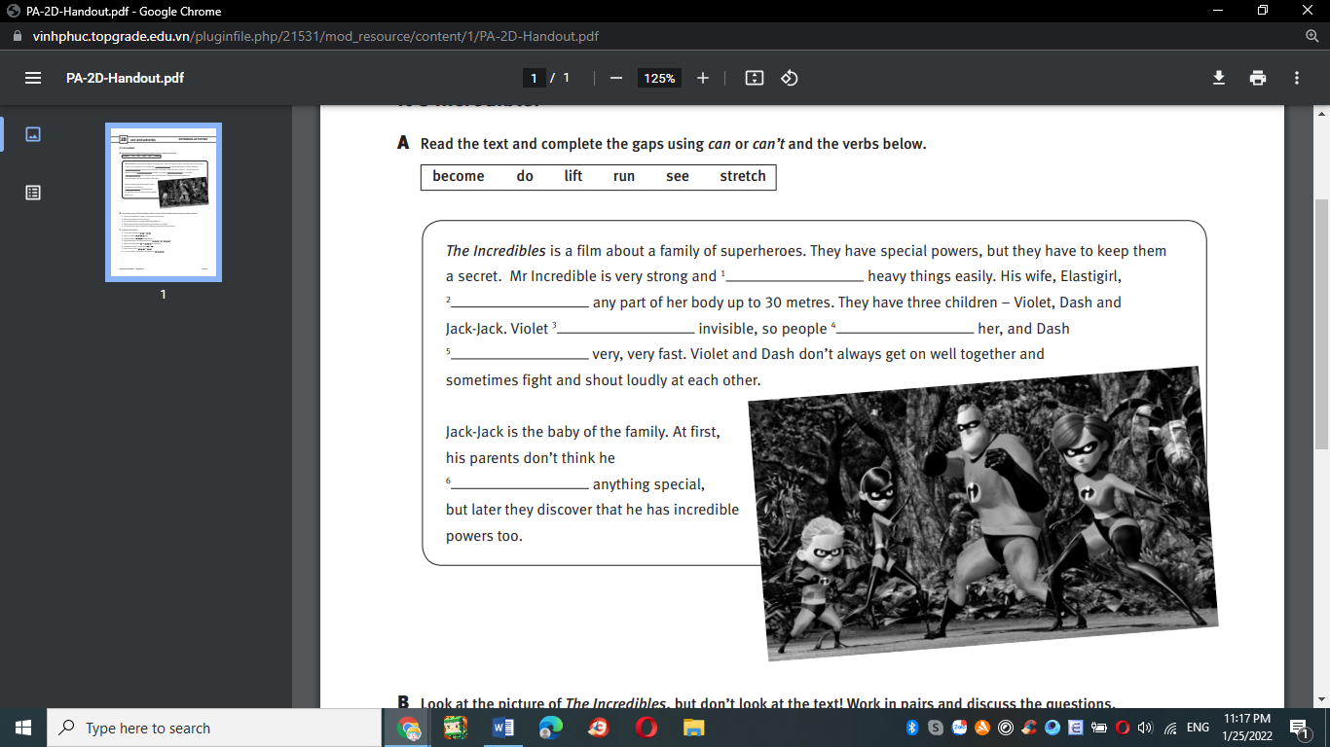Click the Bluetooth tray icon
1330x747 pixels.
pyautogui.click(x=912, y=728)
